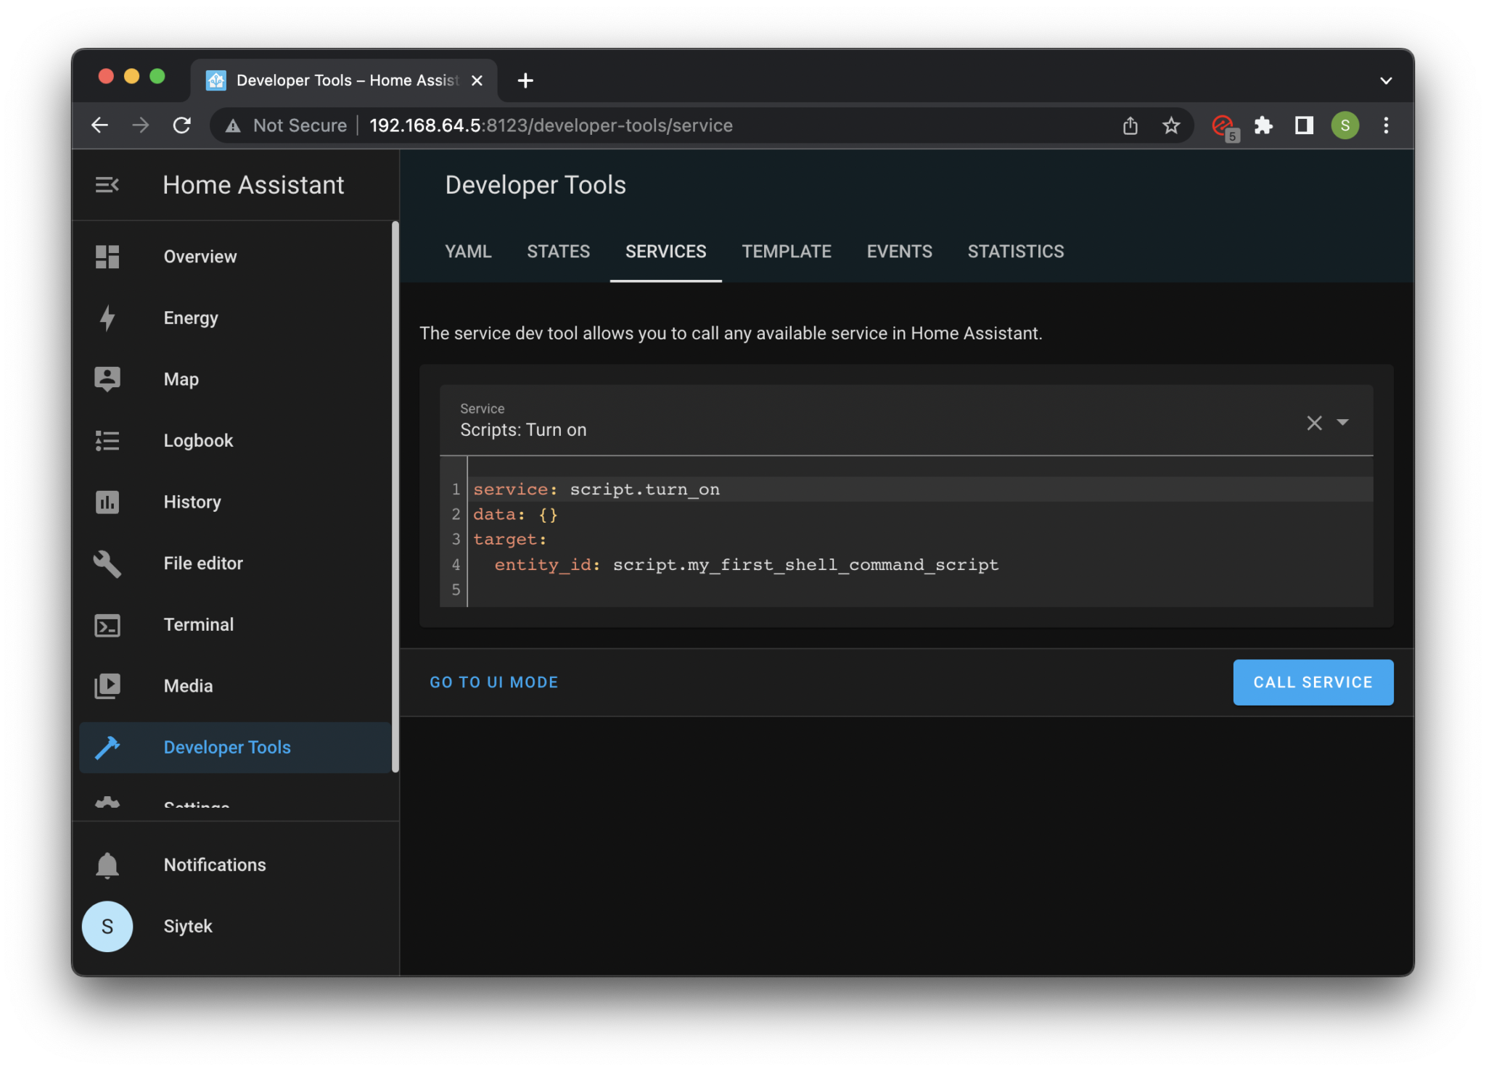The image size is (1486, 1071).
Task: Open File editor in the sidebar
Action: [203, 563]
